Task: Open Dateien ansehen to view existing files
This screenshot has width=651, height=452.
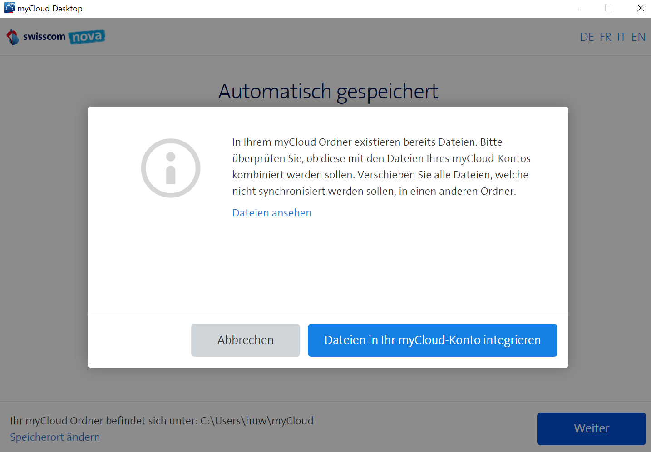Action: [271, 212]
